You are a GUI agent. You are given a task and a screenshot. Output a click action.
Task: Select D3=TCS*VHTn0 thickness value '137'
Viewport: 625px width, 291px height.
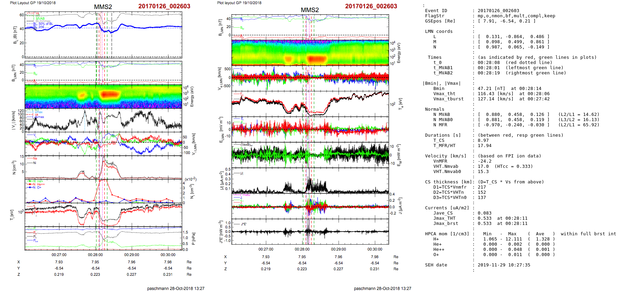[x=482, y=198]
